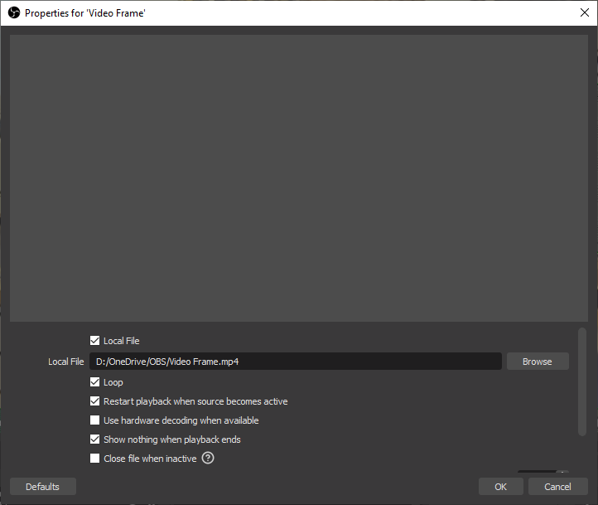Disable the Loop checkbox
The image size is (598, 505).
click(x=94, y=381)
